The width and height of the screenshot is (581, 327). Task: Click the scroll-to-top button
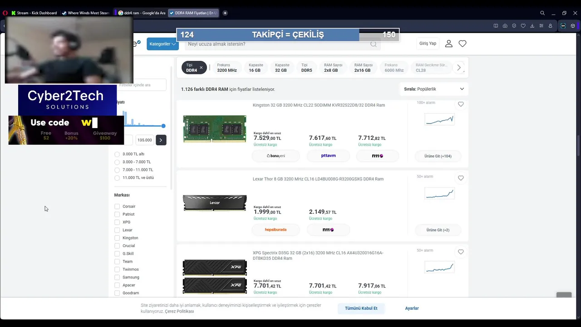coord(564,295)
